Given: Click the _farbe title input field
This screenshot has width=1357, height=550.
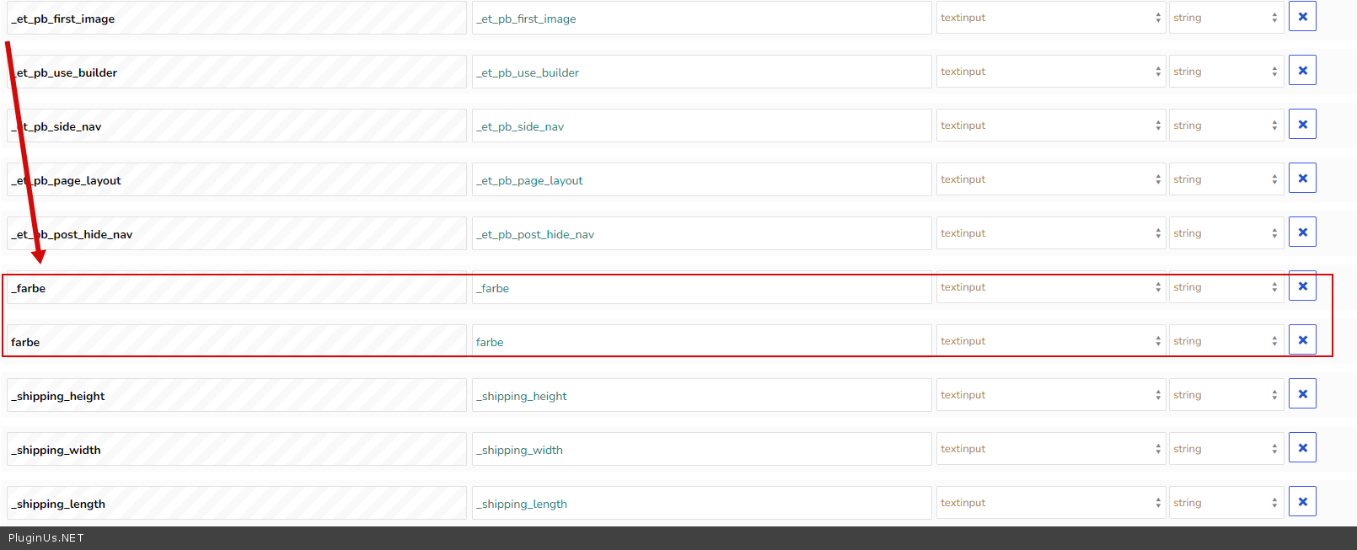Looking at the screenshot, I should (x=700, y=288).
